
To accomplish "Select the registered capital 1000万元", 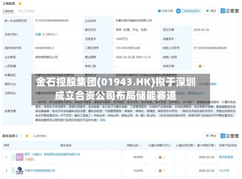I will 121,39.
